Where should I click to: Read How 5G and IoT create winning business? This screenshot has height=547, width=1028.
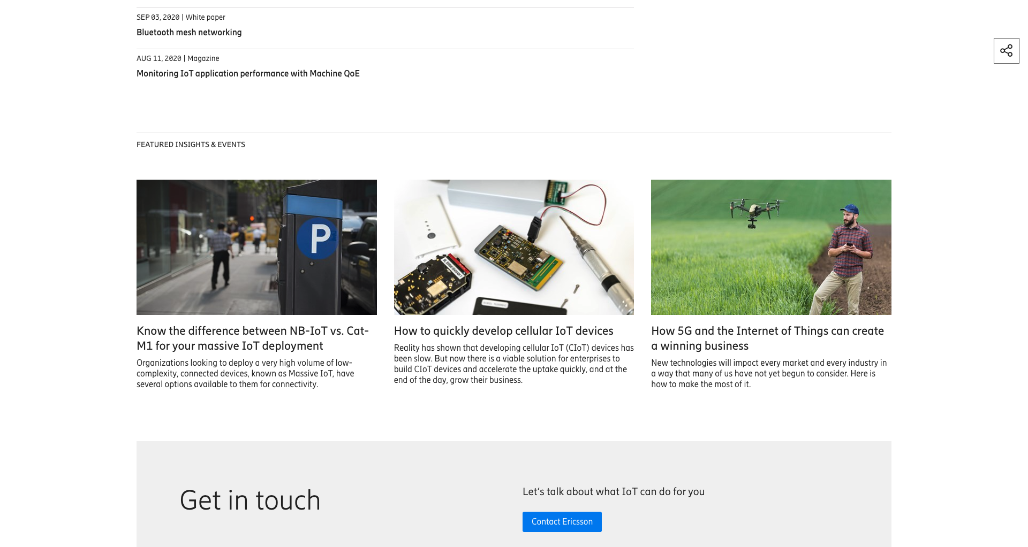point(767,338)
